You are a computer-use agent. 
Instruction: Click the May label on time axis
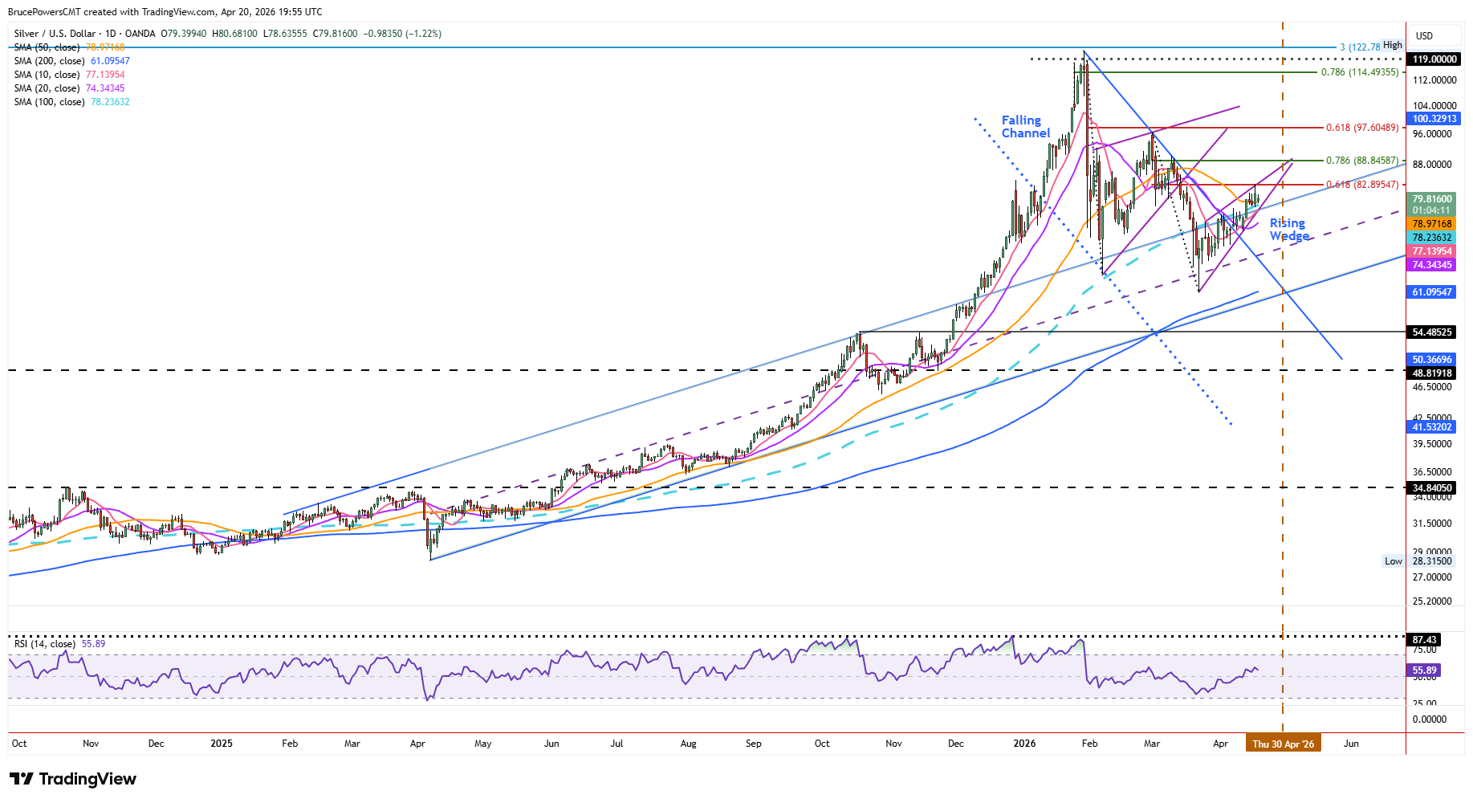click(x=482, y=744)
